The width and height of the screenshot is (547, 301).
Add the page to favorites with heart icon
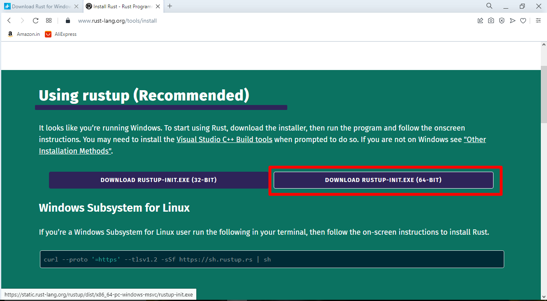click(523, 20)
